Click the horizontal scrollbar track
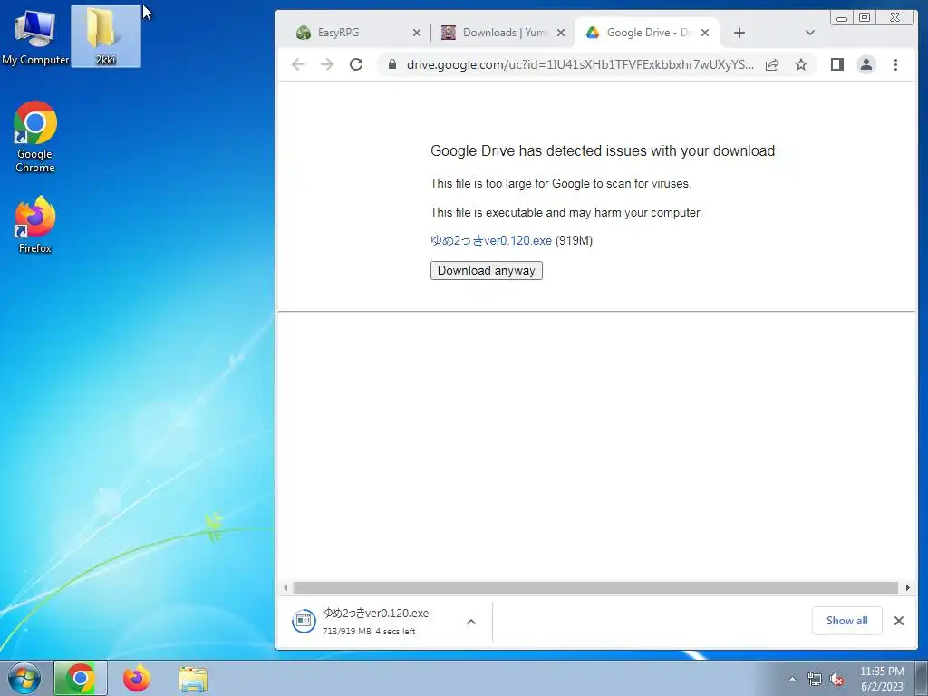928x696 pixels. [596, 587]
